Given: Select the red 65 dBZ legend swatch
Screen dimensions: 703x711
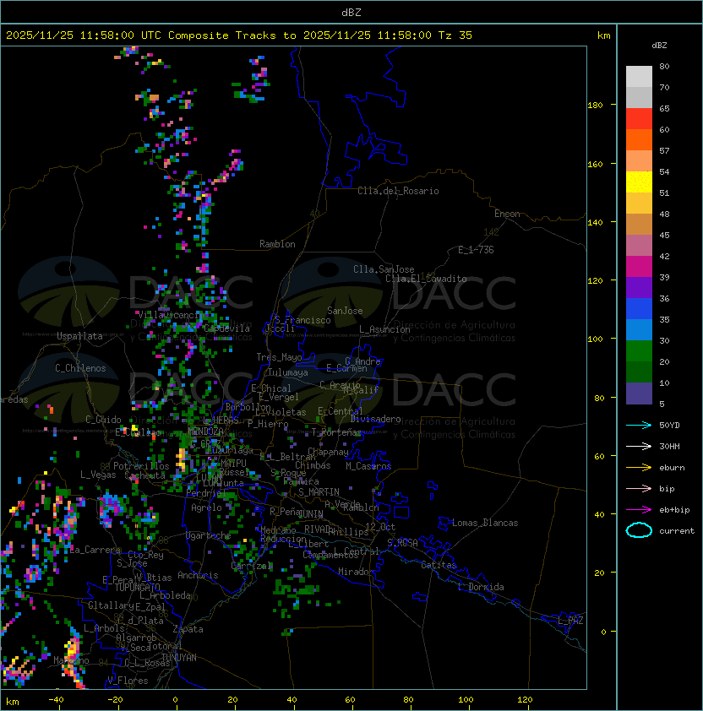Looking at the screenshot, I should coord(639,119).
